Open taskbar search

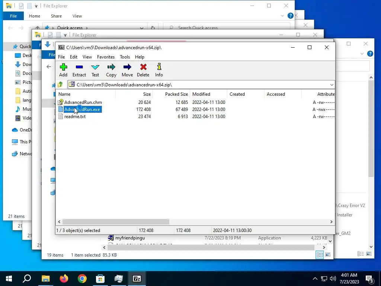point(27,279)
